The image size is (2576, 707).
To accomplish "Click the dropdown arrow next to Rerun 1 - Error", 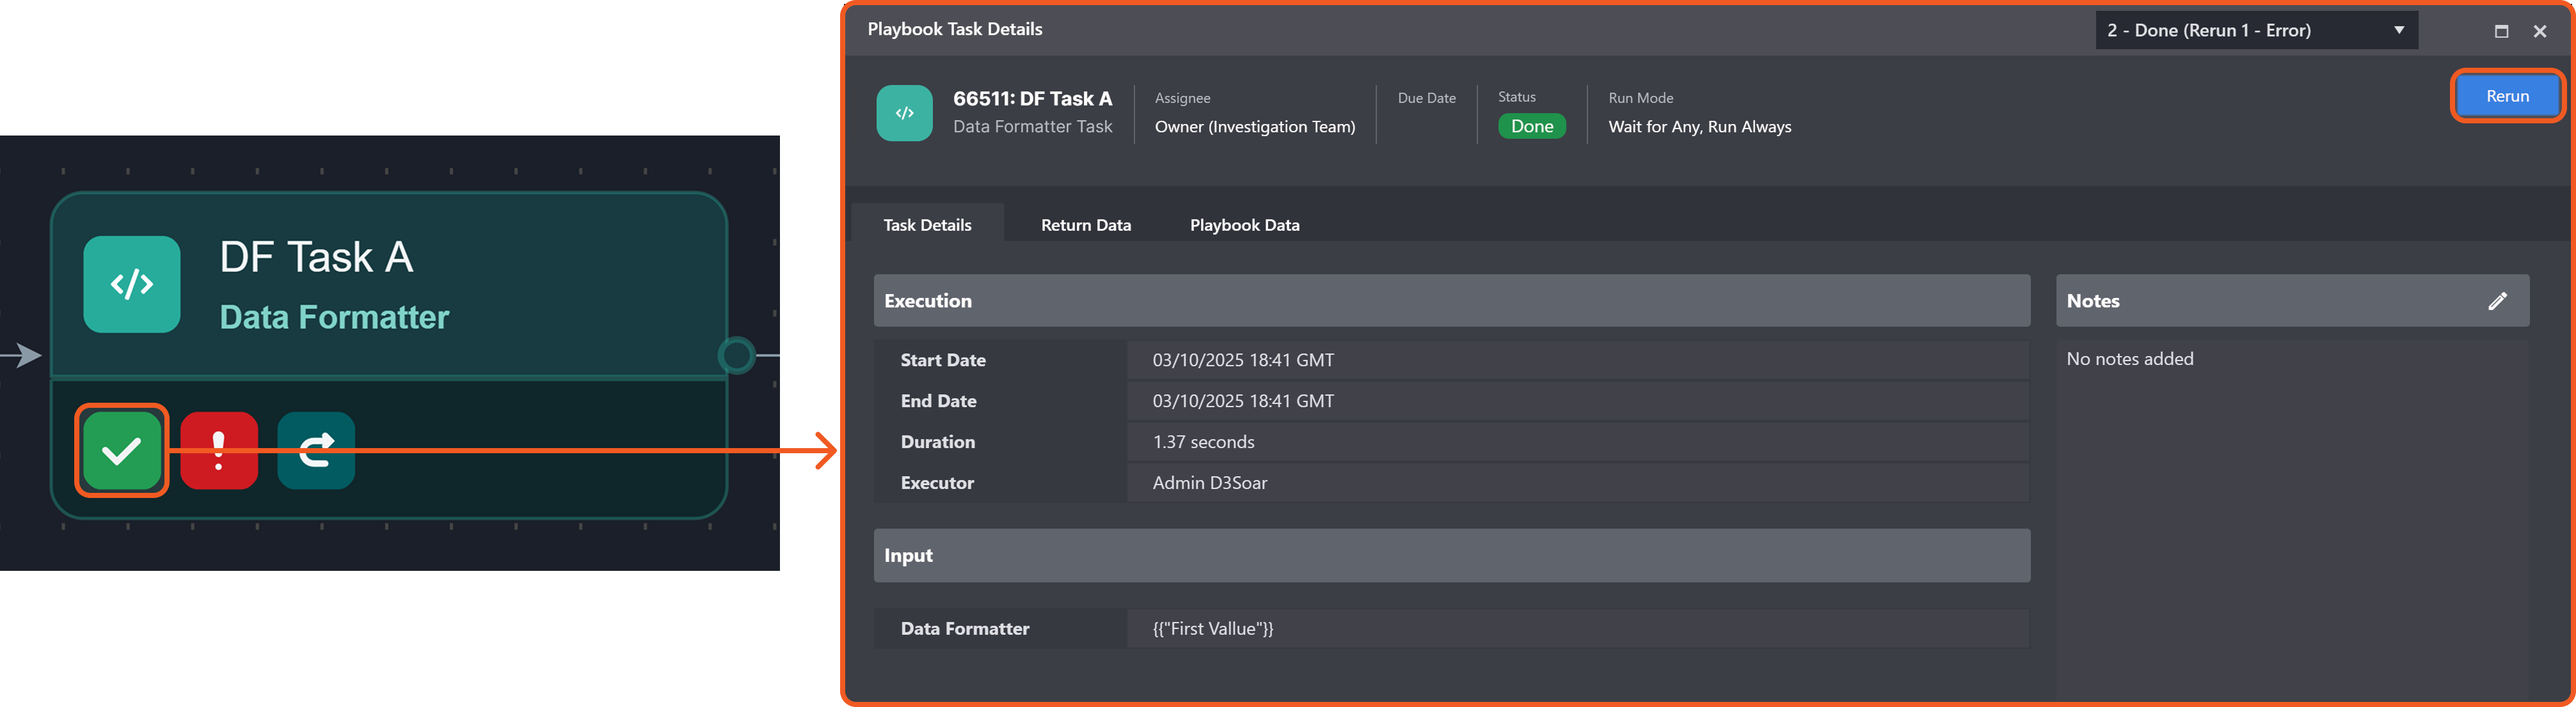I will click(2398, 31).
